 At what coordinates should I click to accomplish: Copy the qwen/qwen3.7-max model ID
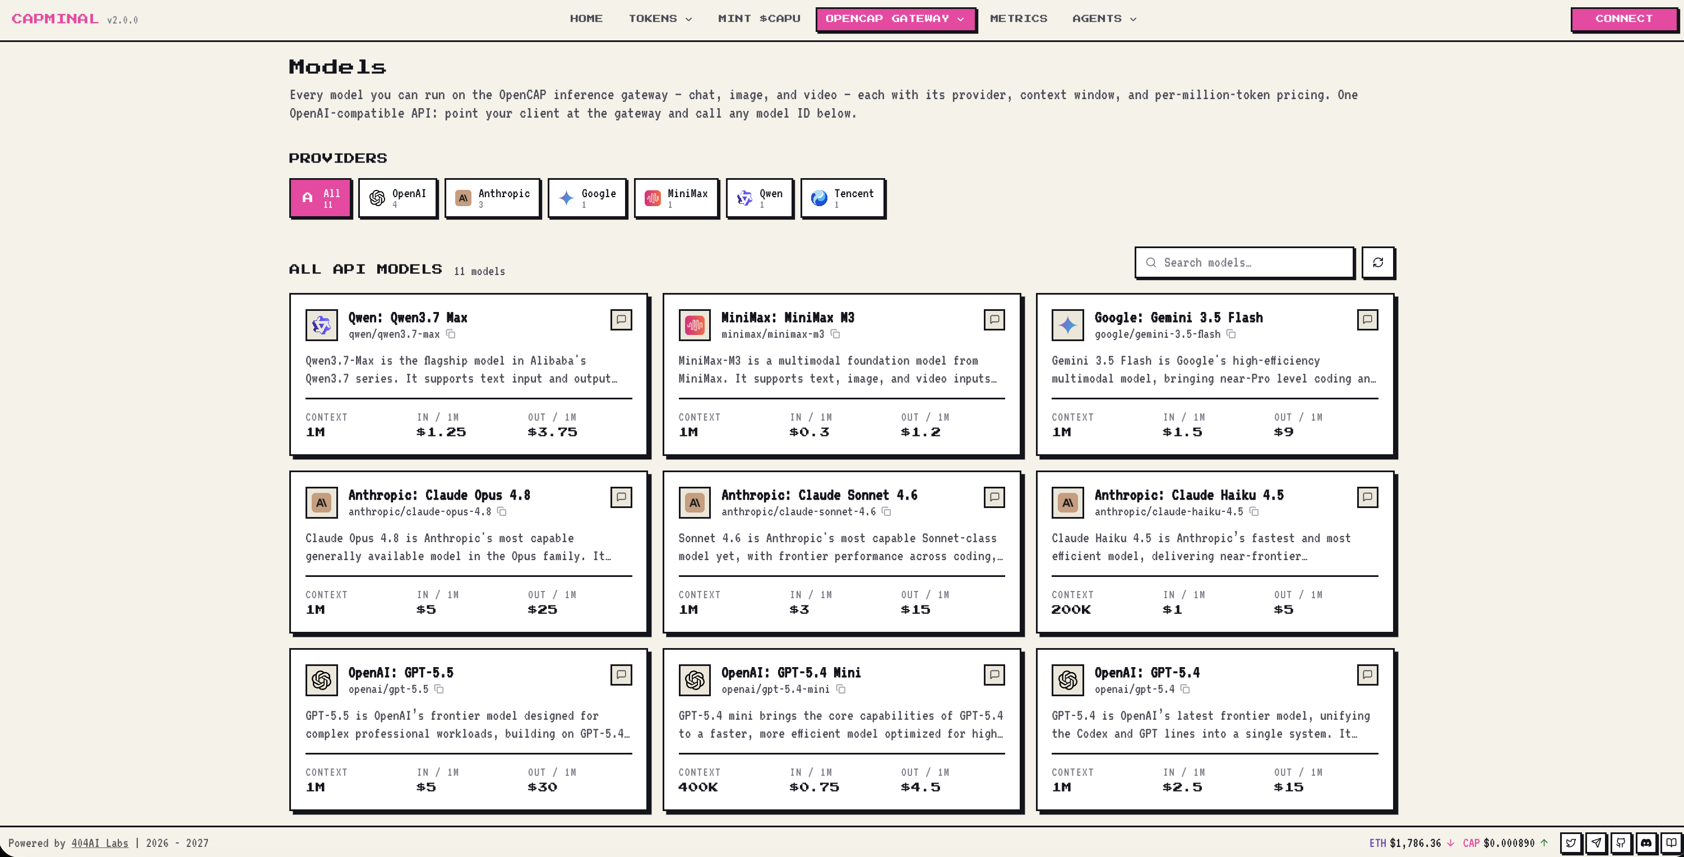point(450,334)
